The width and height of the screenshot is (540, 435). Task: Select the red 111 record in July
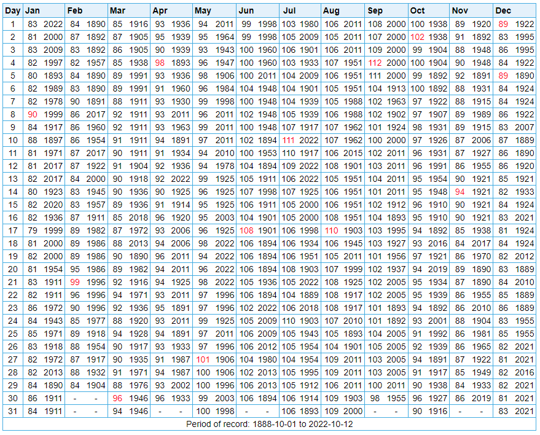pyautogui.click(x=289, y=140)
